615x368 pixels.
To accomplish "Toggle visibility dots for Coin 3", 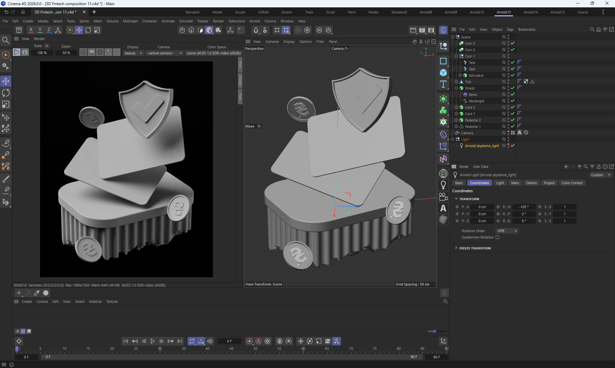I will tap(508, 43).
